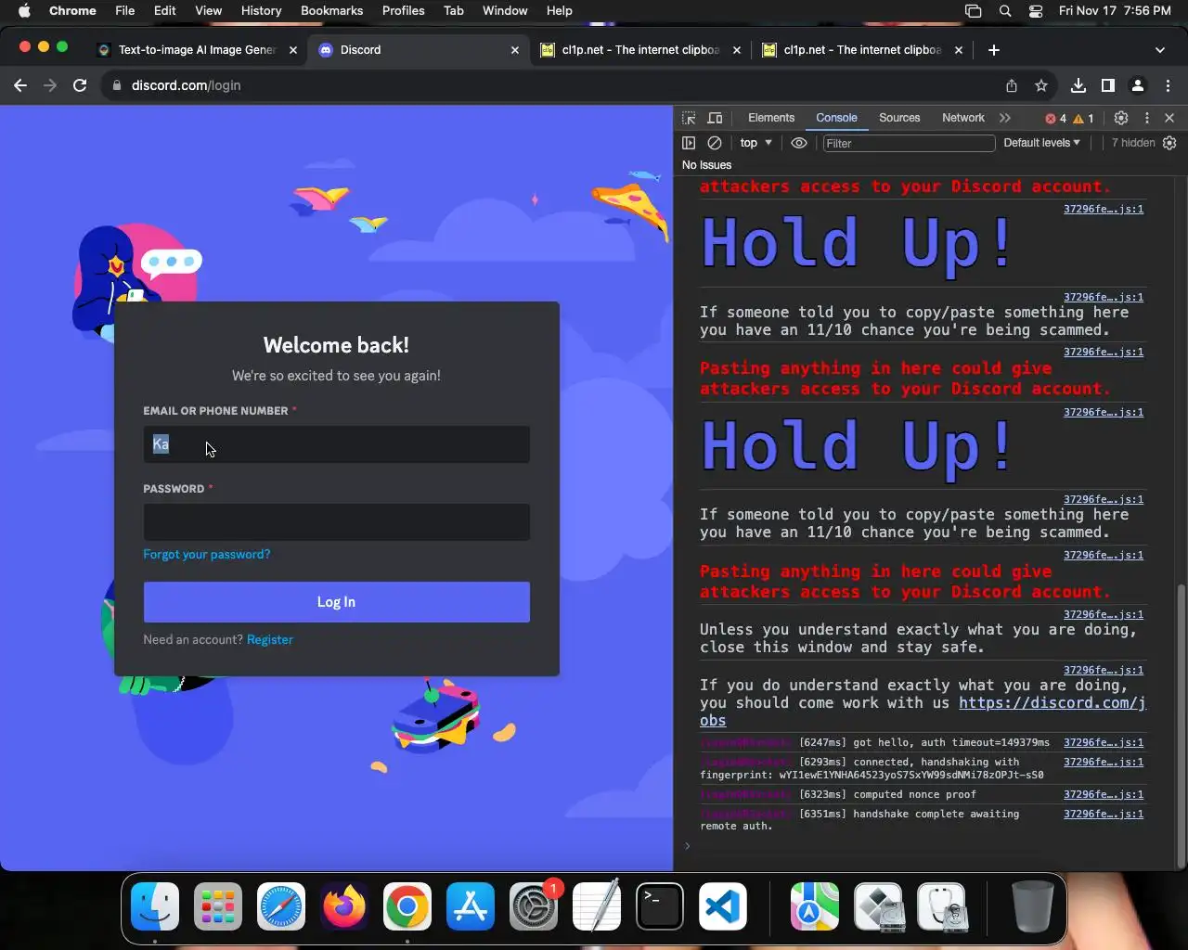Screen dimensions: 1188x950
Task: Toggle the device toolbar icon
Action: tap(715, 118)
